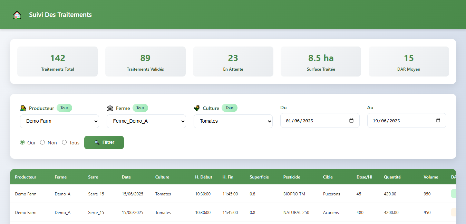
Task: Click the quantity value 420.00
Action: point(390,194)
